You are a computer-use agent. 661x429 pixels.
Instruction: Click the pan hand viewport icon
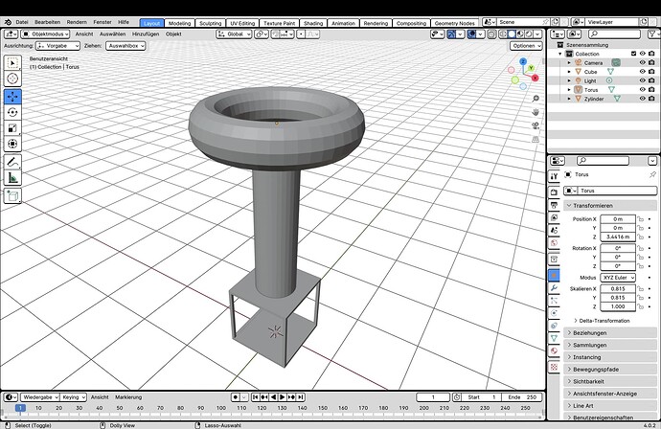pyautogui.click(x=536, y=112)
